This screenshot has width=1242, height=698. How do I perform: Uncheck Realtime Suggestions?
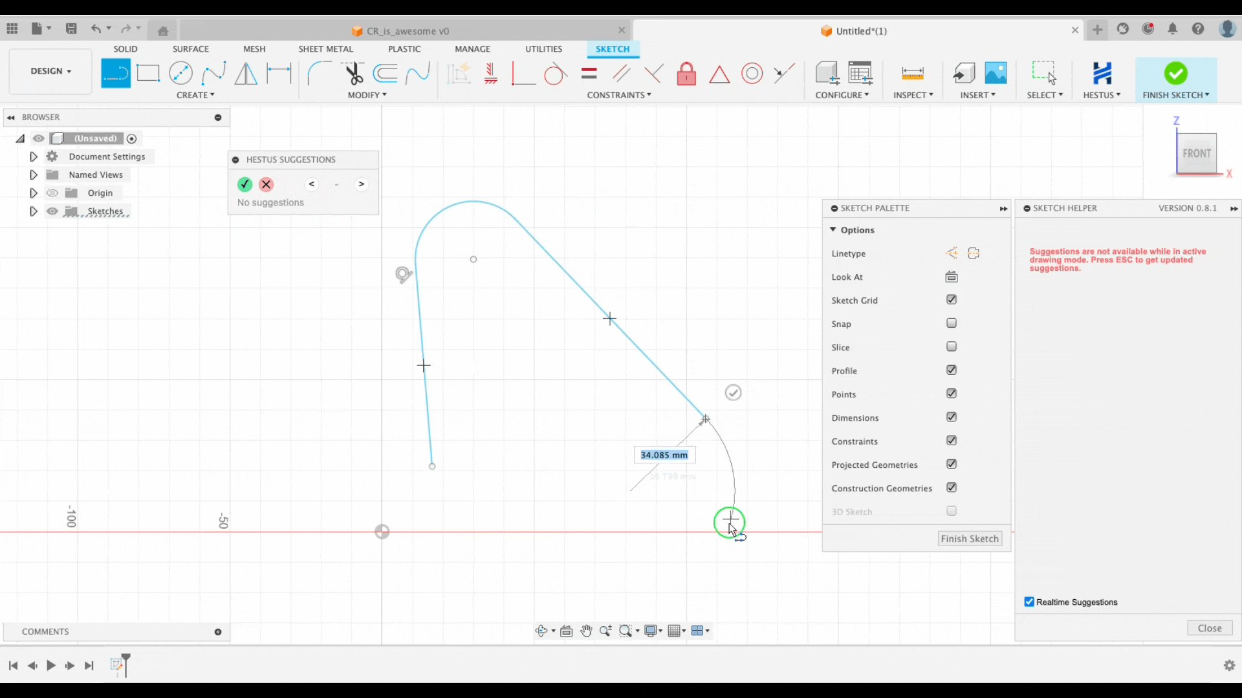point(1029,602)
